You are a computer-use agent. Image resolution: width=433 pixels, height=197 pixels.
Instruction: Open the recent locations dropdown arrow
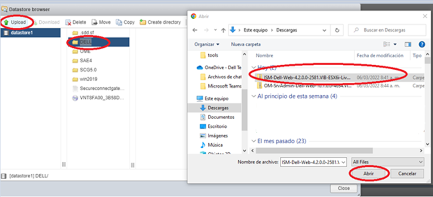pos(216,31)
